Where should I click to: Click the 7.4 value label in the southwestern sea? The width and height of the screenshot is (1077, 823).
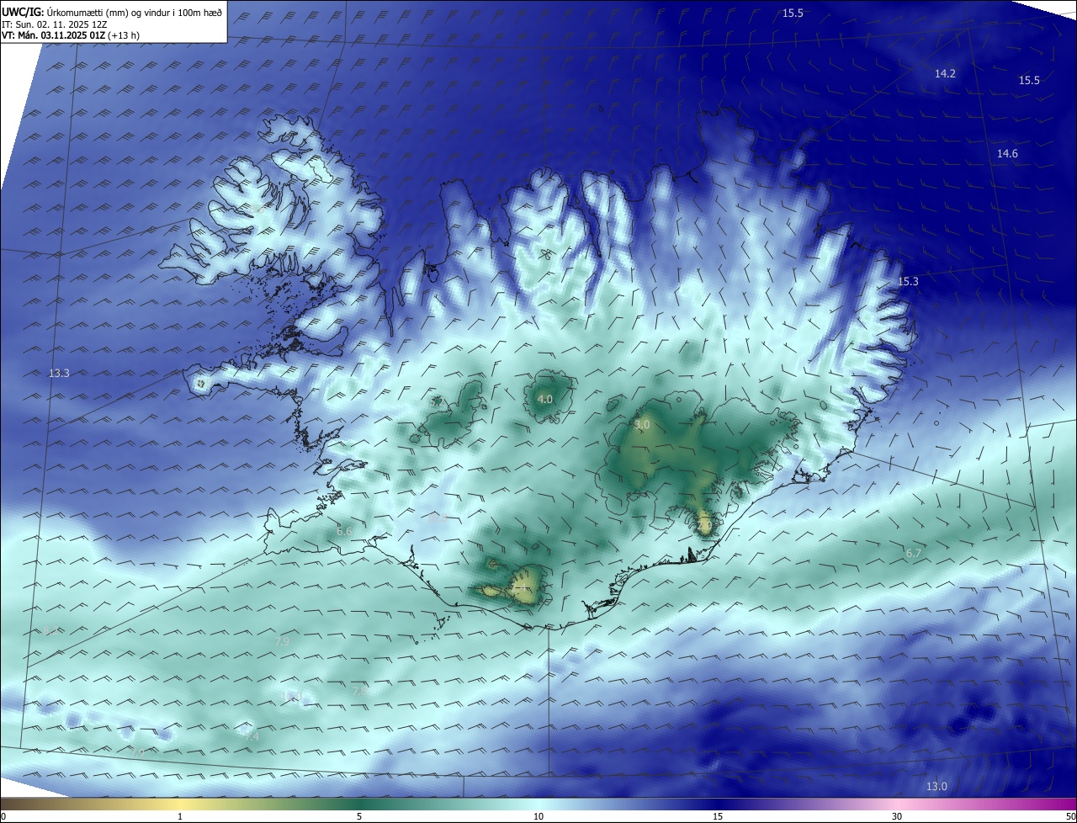[252, 736]
